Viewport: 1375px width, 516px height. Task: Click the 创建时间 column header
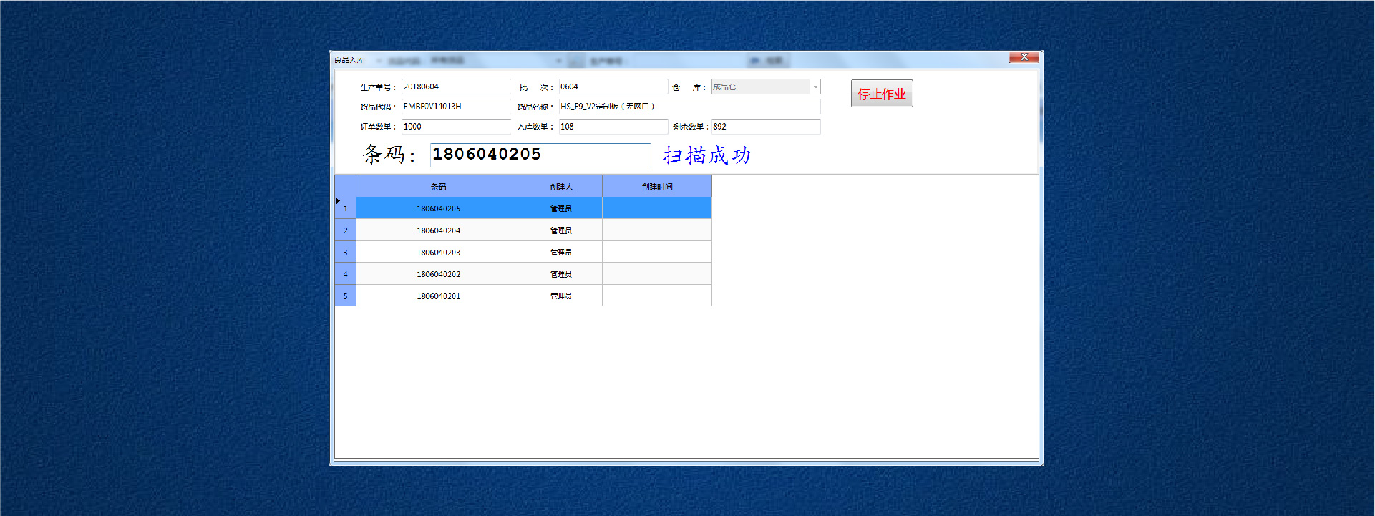657,187
